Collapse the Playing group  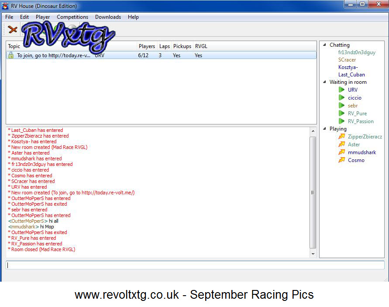point(324,128)
